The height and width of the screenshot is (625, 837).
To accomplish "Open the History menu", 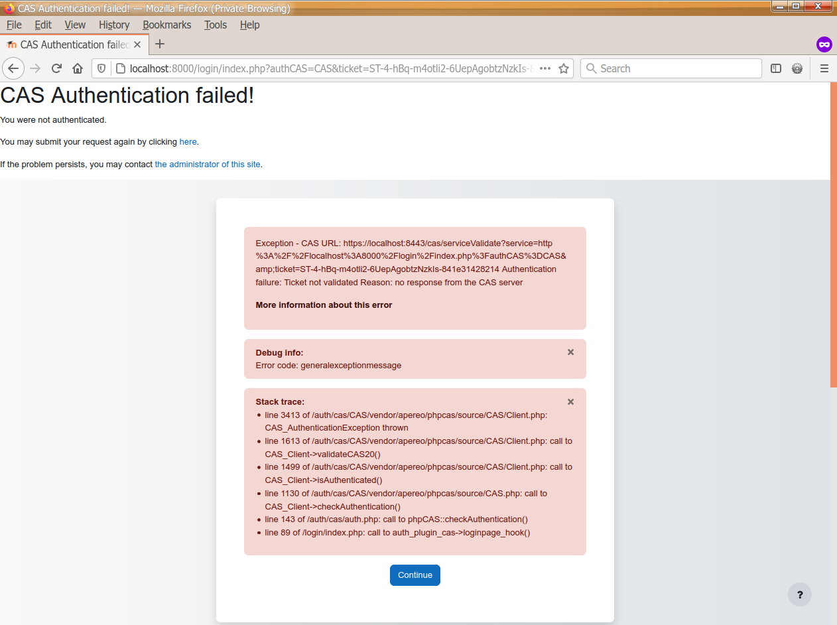I will [x=114, y=25].
